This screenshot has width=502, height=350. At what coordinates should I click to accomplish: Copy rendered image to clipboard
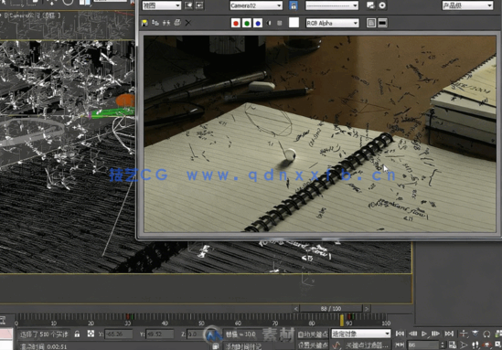tap(155, 23)
